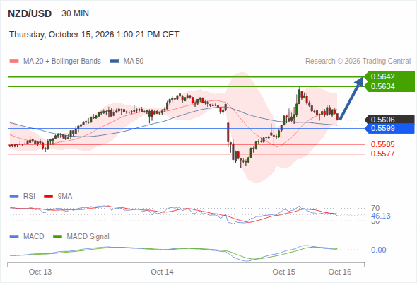Image resolution: width=417 pixels, height=283 pixels.
Task: Click the MACD value 0.00
Action: pyautogui.click(x=379, y=250)
